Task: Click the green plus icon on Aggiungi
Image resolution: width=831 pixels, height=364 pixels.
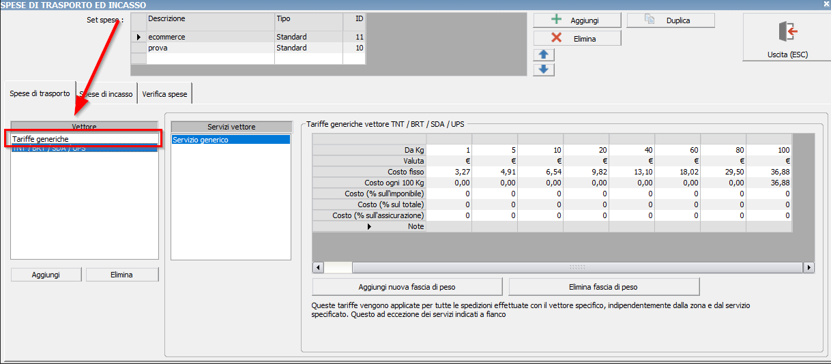Action: pyautogui.click(x=557, y=20)
